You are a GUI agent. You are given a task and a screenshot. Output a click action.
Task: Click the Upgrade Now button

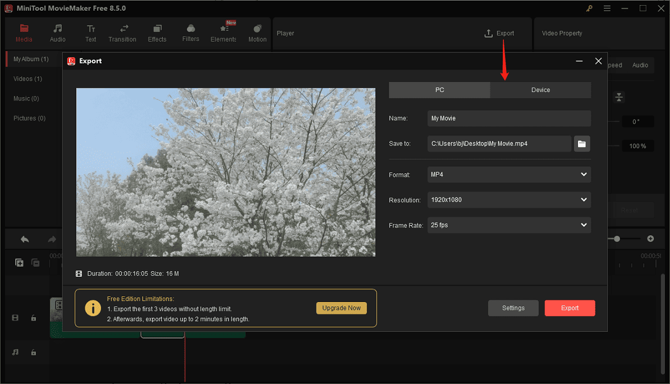(341, 308)
